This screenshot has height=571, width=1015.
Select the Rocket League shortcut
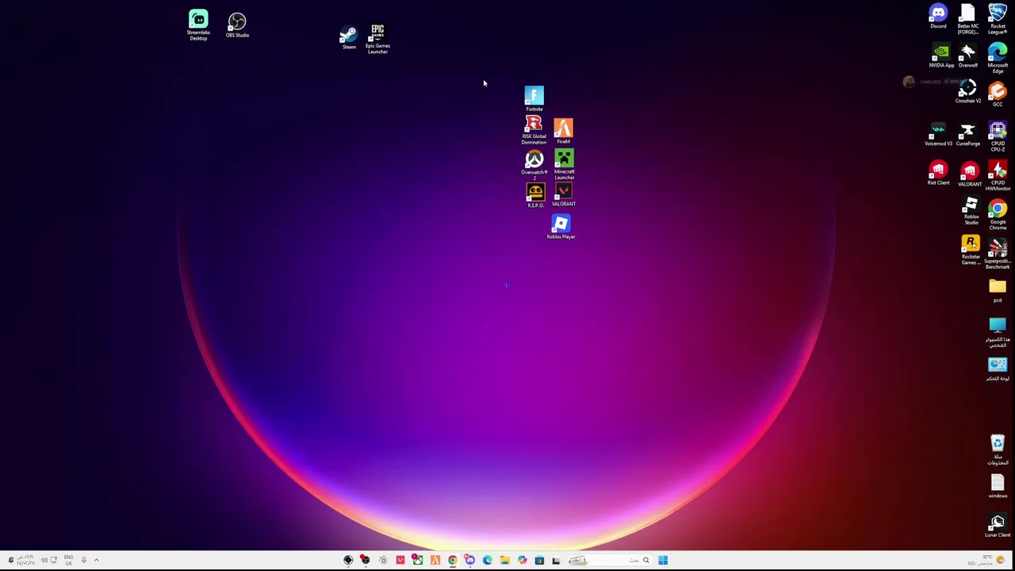pos(998,19)
